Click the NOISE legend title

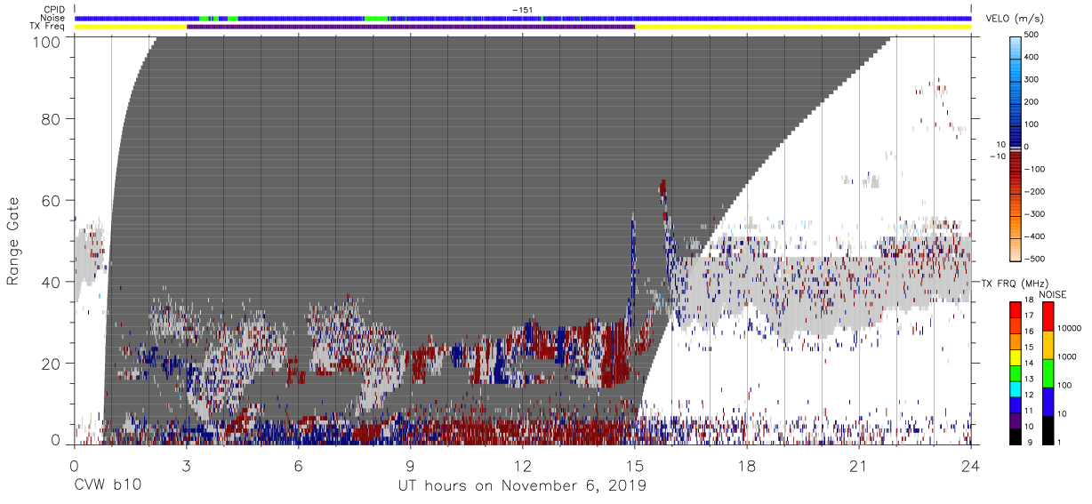click(x=1053, y=294)
